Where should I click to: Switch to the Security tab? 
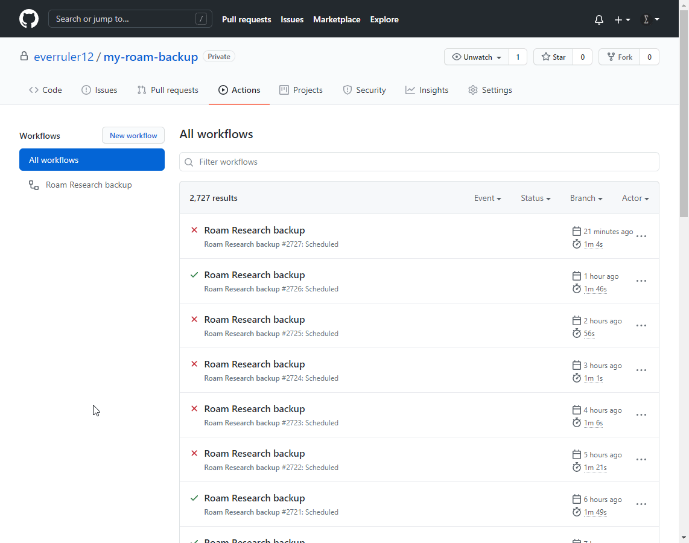[364, 90]
